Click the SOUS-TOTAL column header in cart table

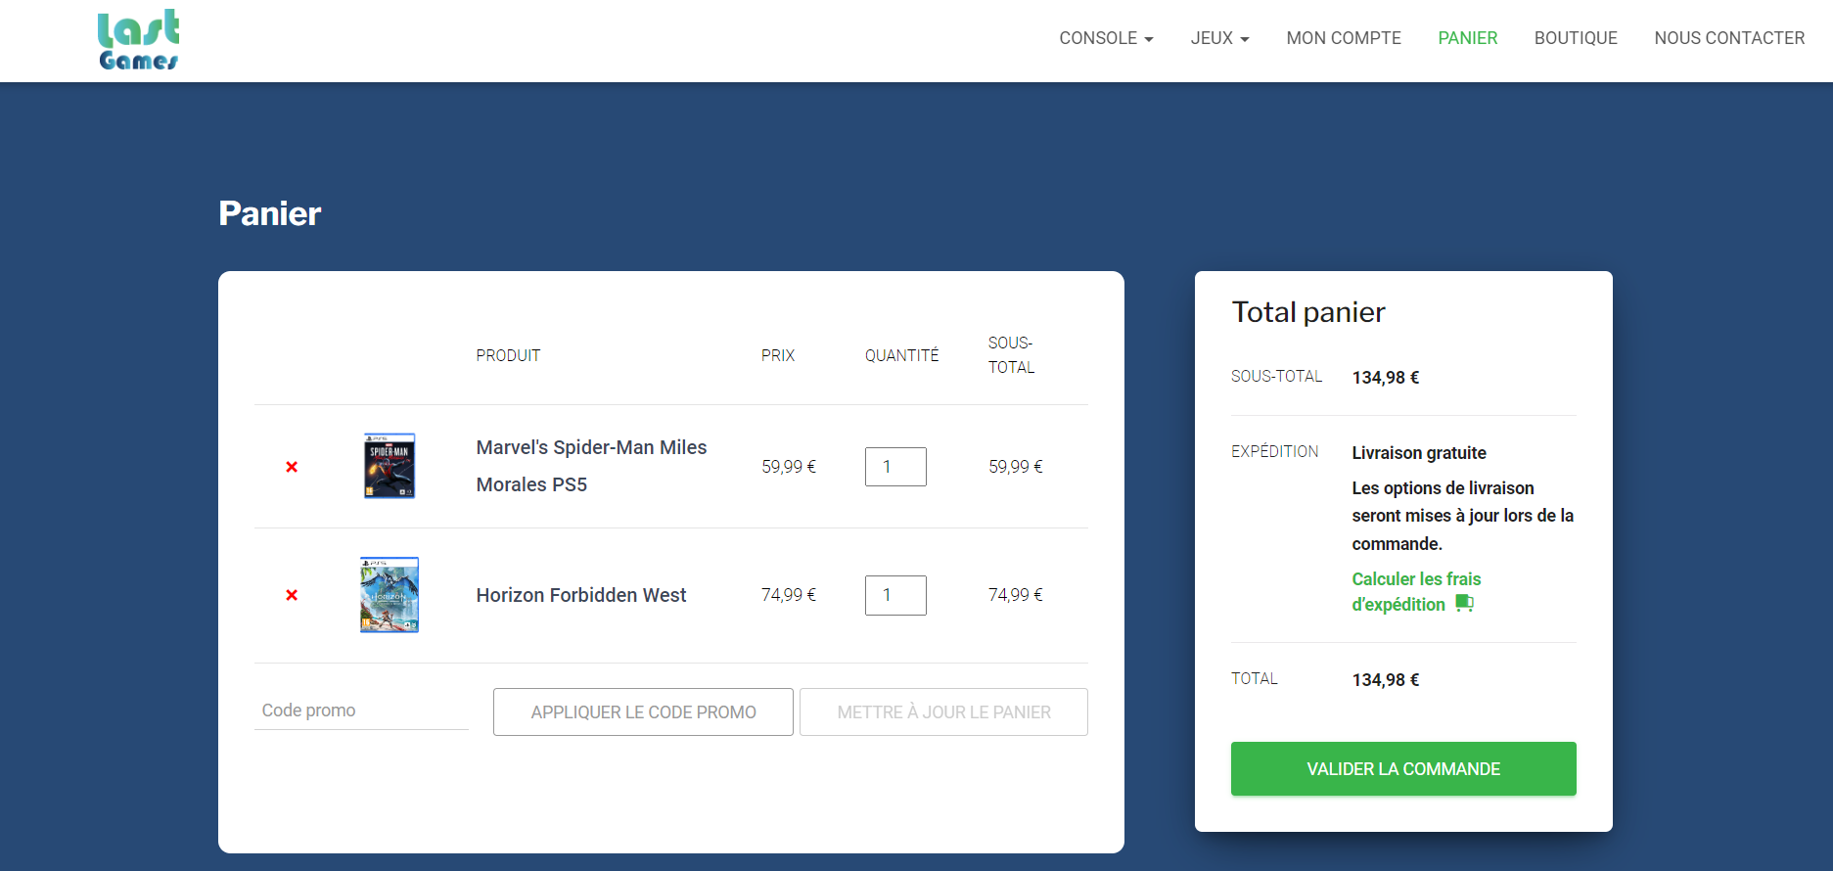[x=1011, y=355]
